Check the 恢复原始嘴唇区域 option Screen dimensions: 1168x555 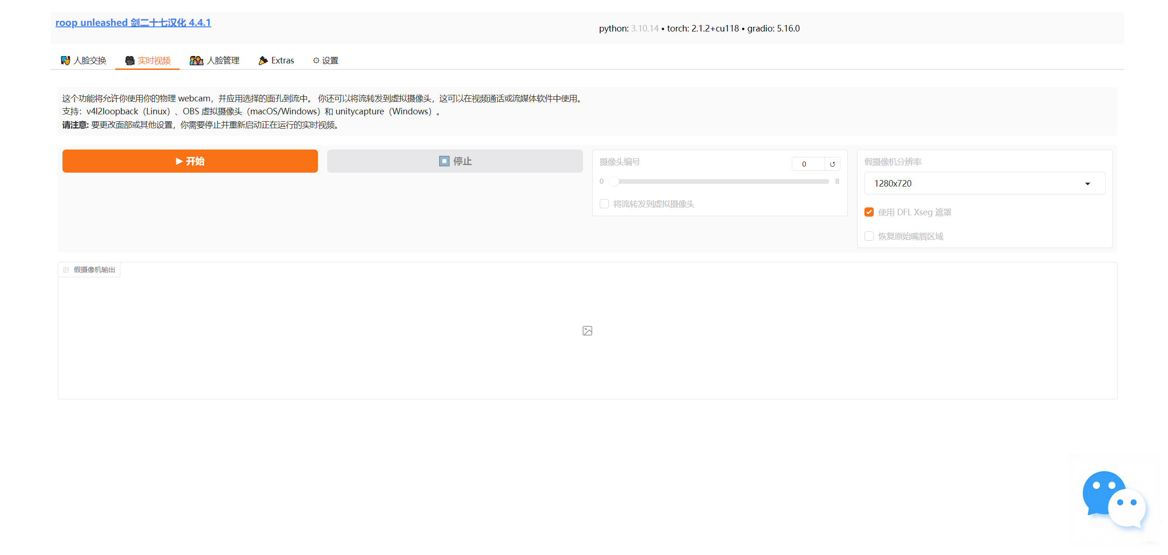pyautogui.click(x=869, y=236)
